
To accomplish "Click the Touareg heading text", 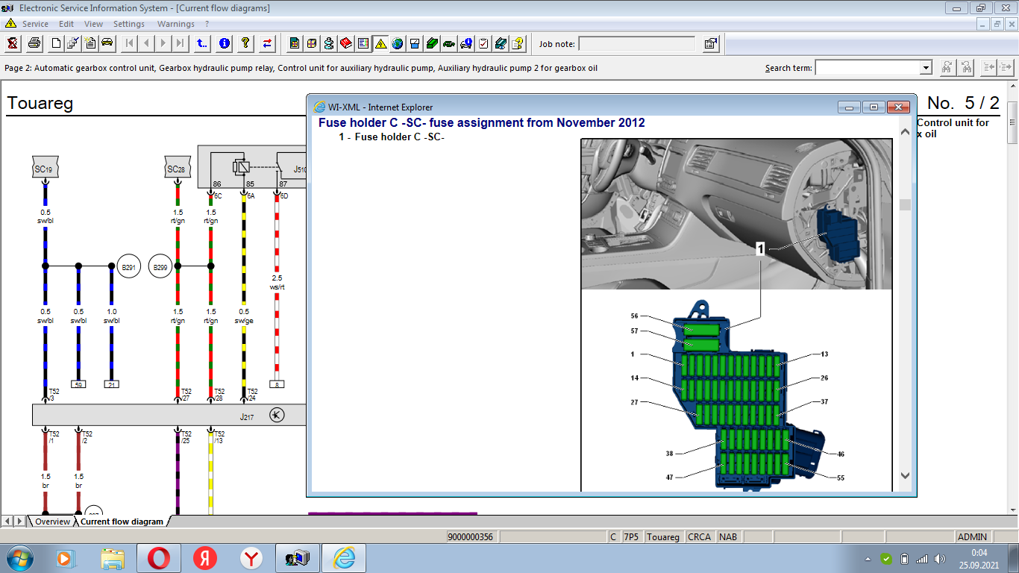I will (x=40, y=103).
